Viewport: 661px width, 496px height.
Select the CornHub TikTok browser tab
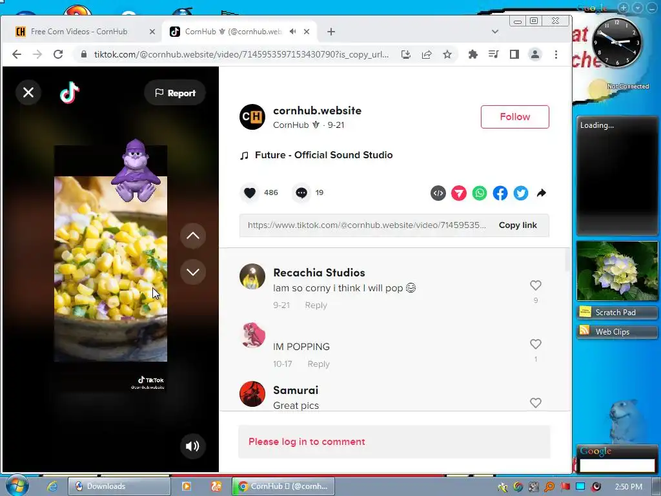(x=233, y=32)
